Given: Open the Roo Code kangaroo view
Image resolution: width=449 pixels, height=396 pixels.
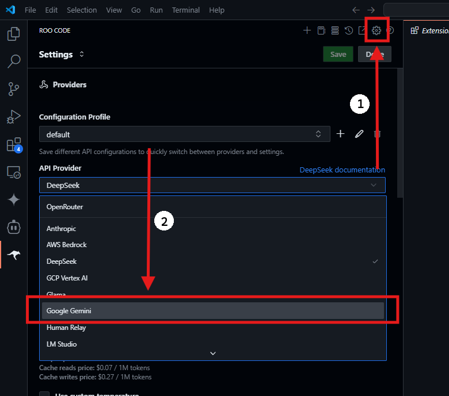Looking at the screenshot, I should 13,255.
